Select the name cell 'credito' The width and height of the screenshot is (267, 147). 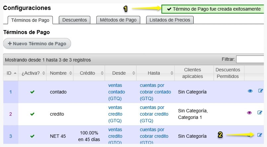click(x=57, y=114)
